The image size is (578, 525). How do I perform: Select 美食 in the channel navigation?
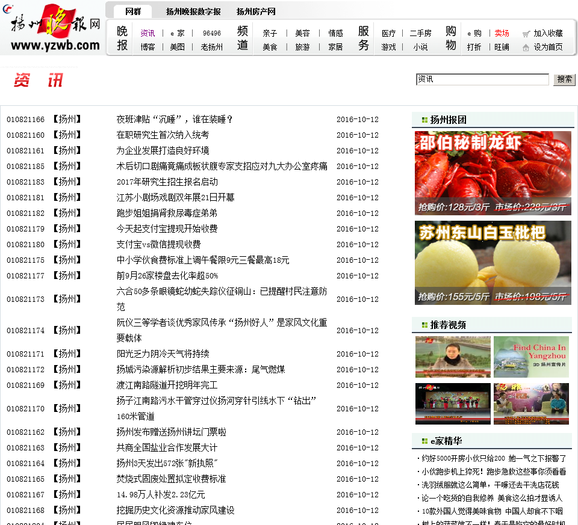click(270, 47)
